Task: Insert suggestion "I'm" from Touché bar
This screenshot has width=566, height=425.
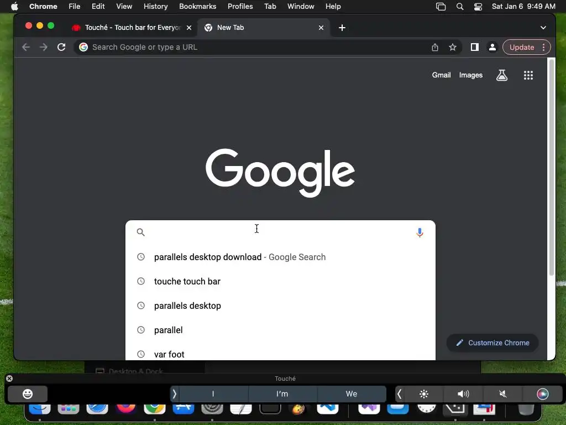Action: coord(282,394)
